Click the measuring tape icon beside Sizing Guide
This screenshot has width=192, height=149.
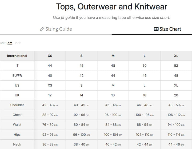coord(42,29)
